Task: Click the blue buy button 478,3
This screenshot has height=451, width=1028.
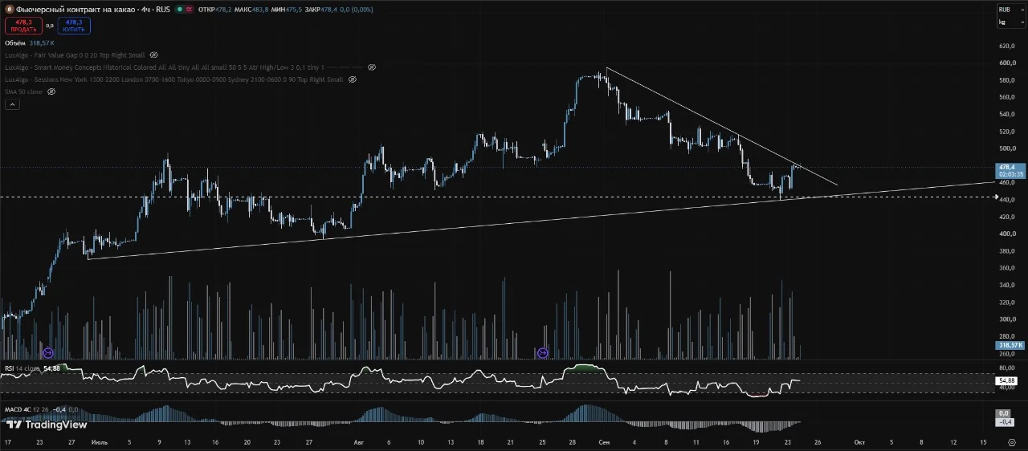Action: 74,26
